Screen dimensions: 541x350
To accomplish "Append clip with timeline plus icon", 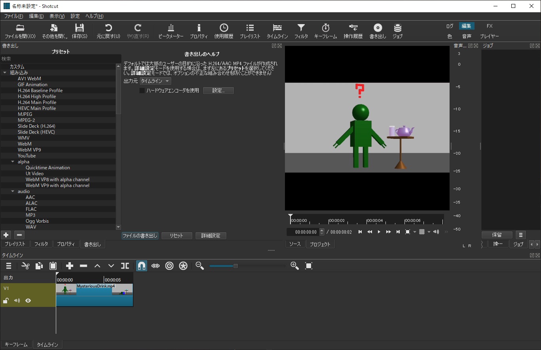I will 70,266.
